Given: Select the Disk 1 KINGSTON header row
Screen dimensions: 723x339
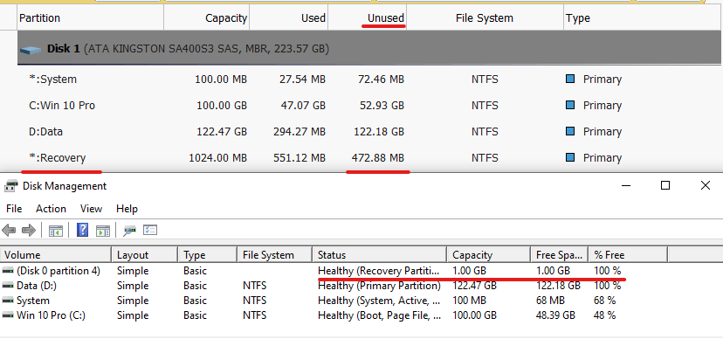Looking at the screenshot, I should [x=370, y=48].
